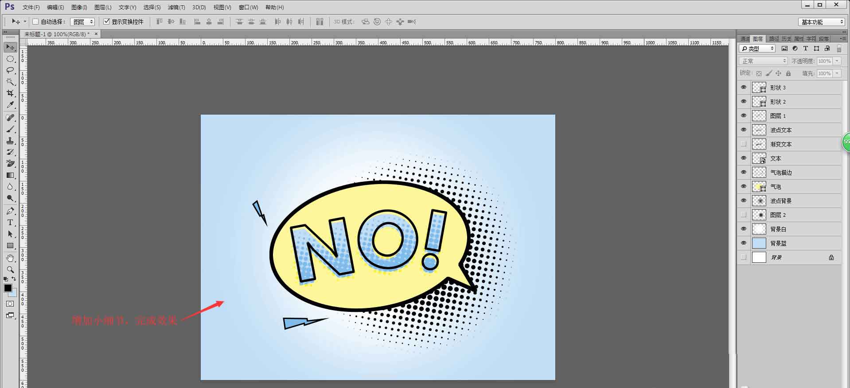The image size is (850, 388).
Task: Select the Hand tool
Action: 10,258
